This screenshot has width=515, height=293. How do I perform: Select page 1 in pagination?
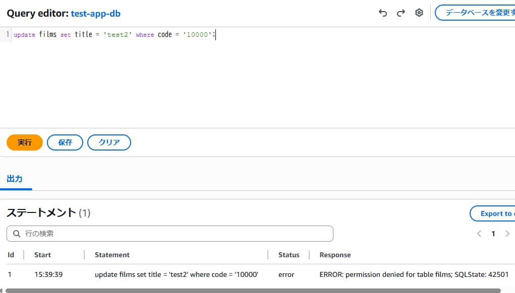point(493,234)
